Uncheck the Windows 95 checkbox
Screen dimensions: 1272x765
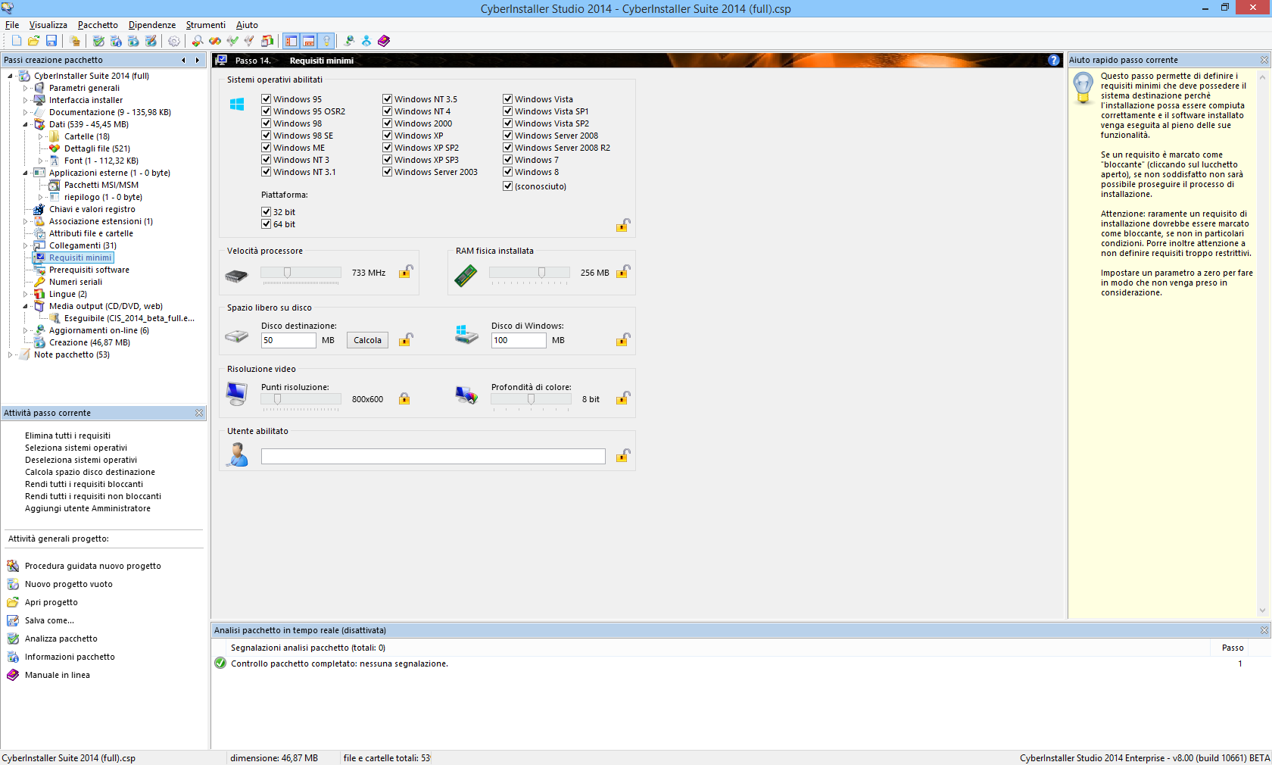point(267,99)
